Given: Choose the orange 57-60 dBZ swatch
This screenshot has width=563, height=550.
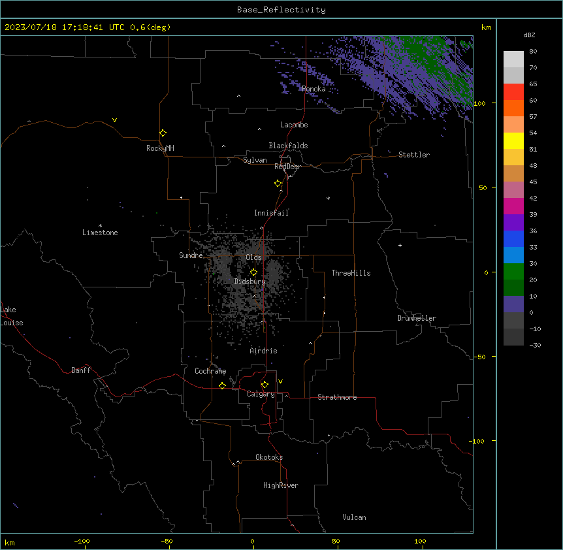Looking at the screenshot, I should click(513, 108).
